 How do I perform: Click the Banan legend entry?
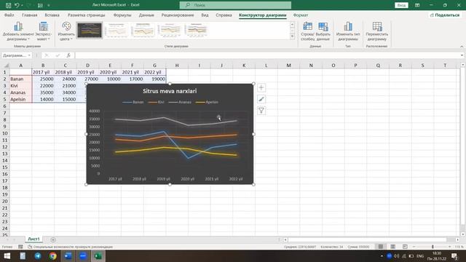(133, 102)
